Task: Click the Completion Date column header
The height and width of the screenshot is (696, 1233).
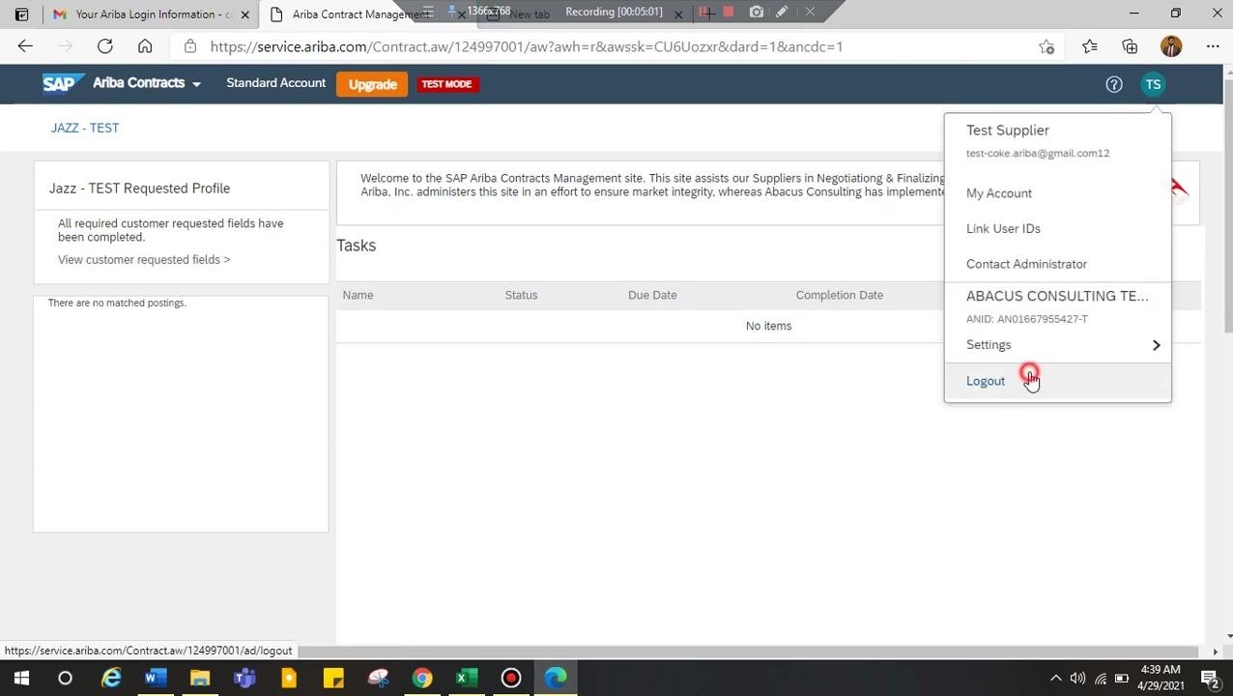Action: pyautogui.click(x=840, y=295)
